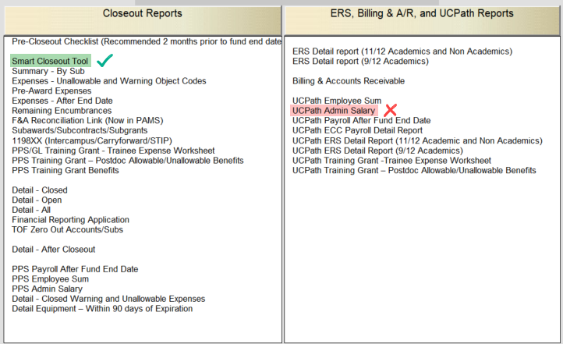Viewport: 563px width, 344px height.
Task: Open the Pre-Closeout Checklist link
Action: click(x=147, y=41)
